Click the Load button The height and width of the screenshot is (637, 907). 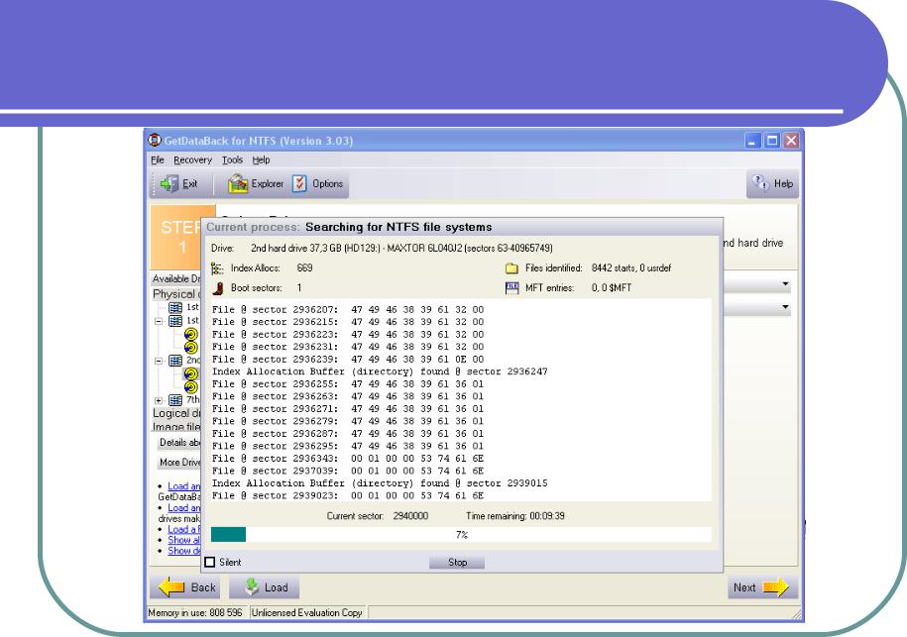click(x=265, y=587)
